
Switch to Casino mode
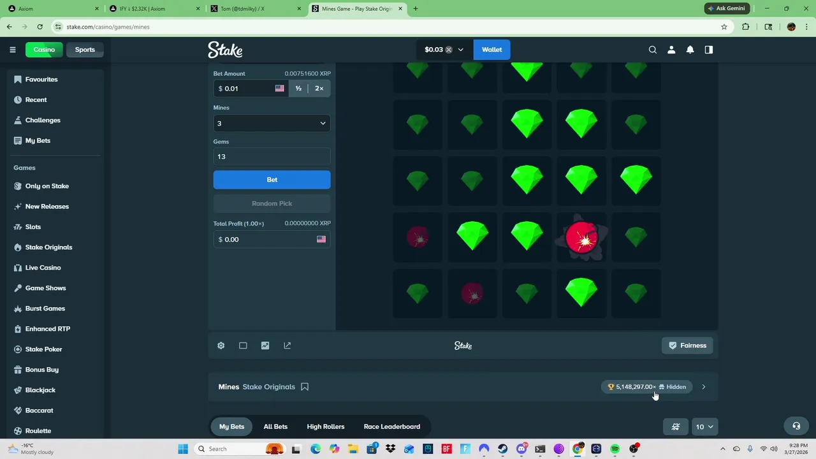pos(44,50)
